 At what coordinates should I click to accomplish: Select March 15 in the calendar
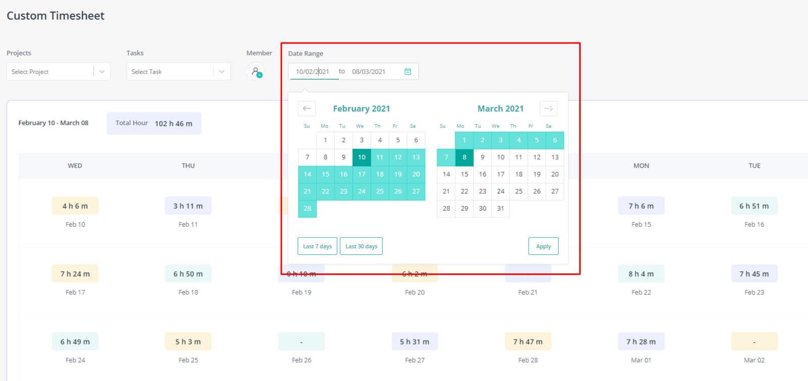465,175
